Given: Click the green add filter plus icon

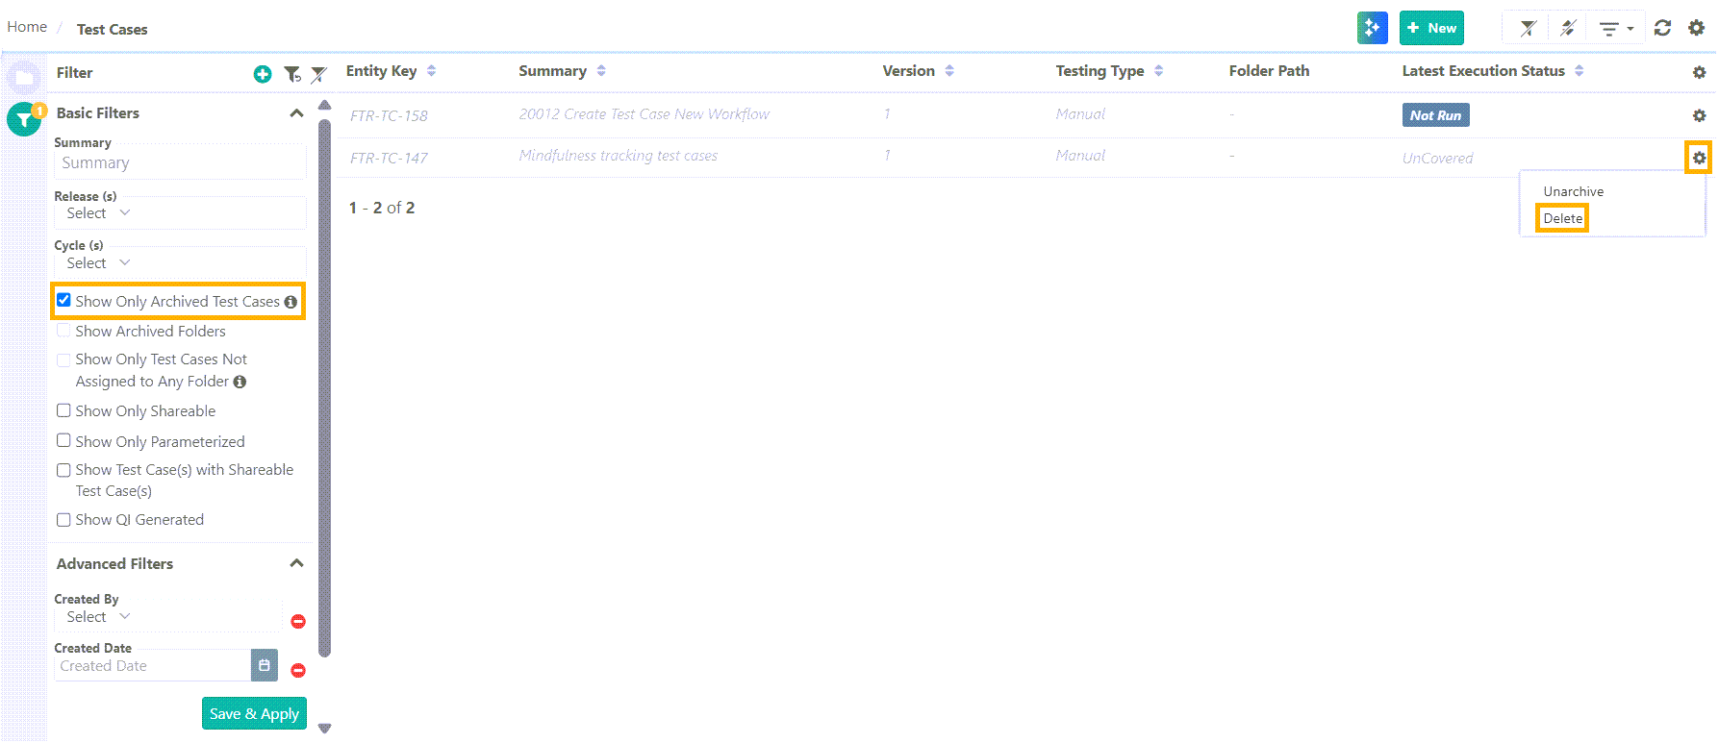Looking at the screenshot, I should [262, 74].
